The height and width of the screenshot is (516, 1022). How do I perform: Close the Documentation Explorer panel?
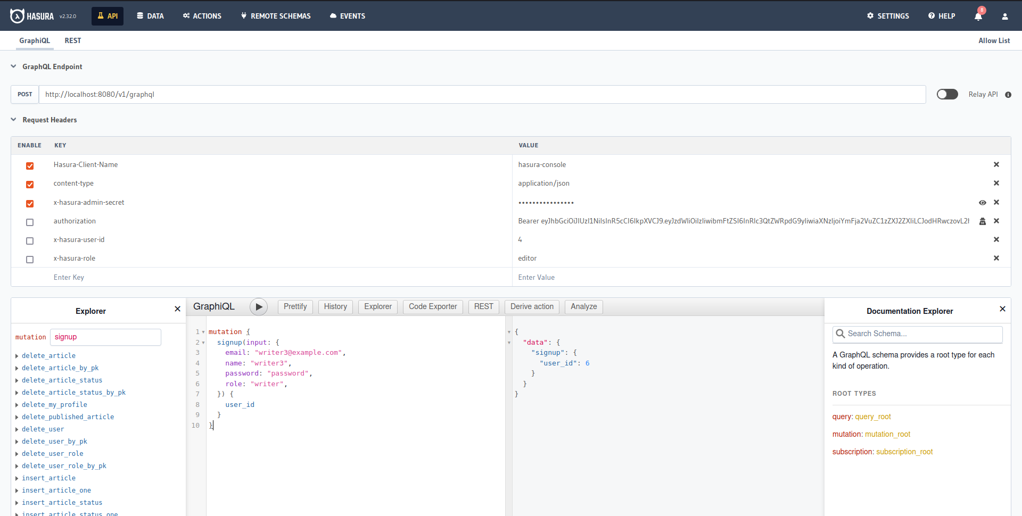[x=1002, y=309]
